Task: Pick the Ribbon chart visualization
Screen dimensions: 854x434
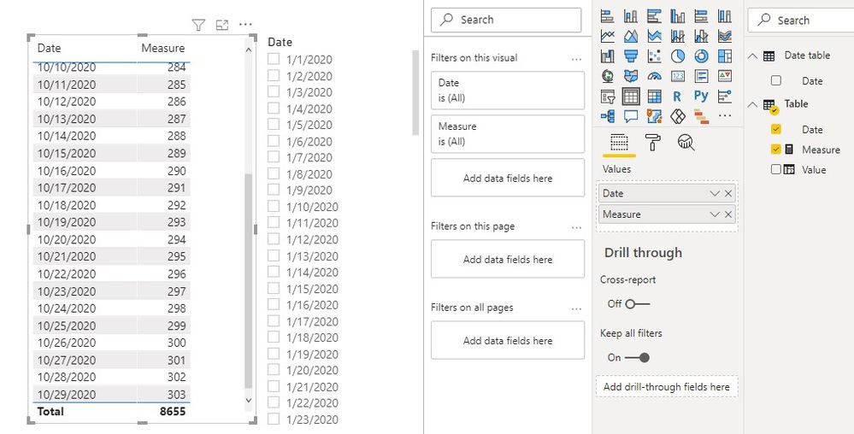Action: click(x=724, y=36)
